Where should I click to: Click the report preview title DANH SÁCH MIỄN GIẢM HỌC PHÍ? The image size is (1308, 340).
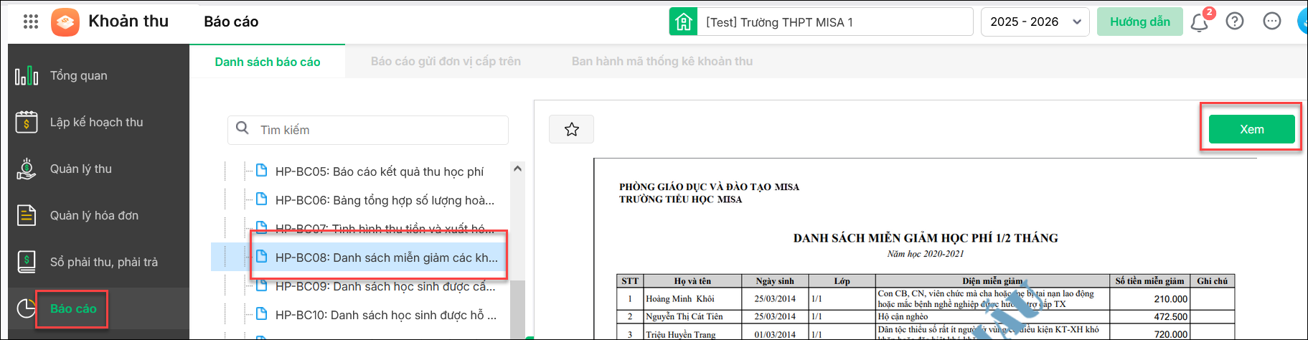pyautogui.click(x=926, y=238)
